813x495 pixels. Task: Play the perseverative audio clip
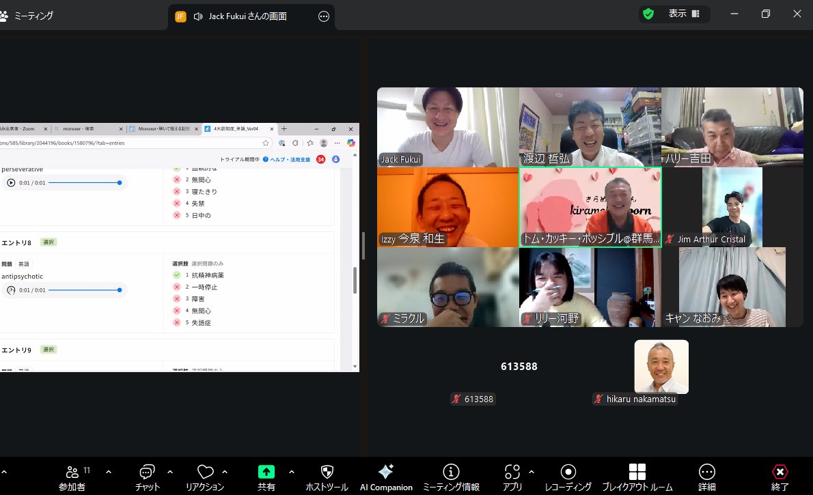pos(11,182)
